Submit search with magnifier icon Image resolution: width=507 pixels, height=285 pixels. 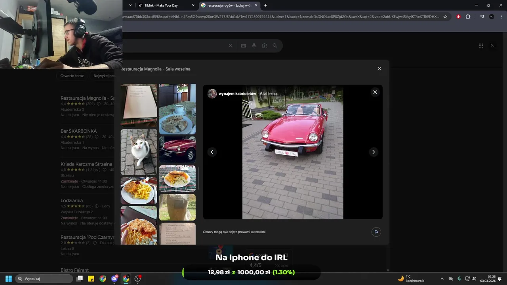point(275,46)
